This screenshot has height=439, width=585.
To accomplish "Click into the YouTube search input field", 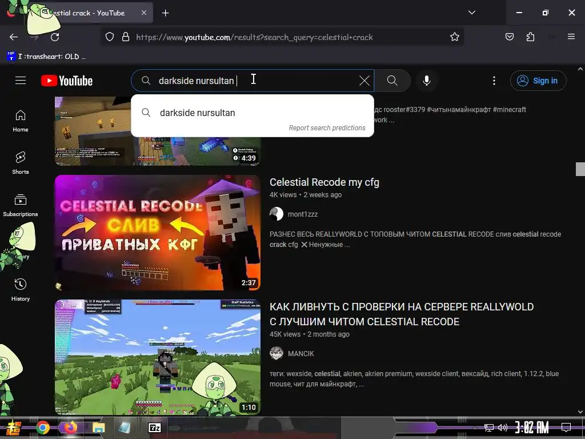I will 254,81.
